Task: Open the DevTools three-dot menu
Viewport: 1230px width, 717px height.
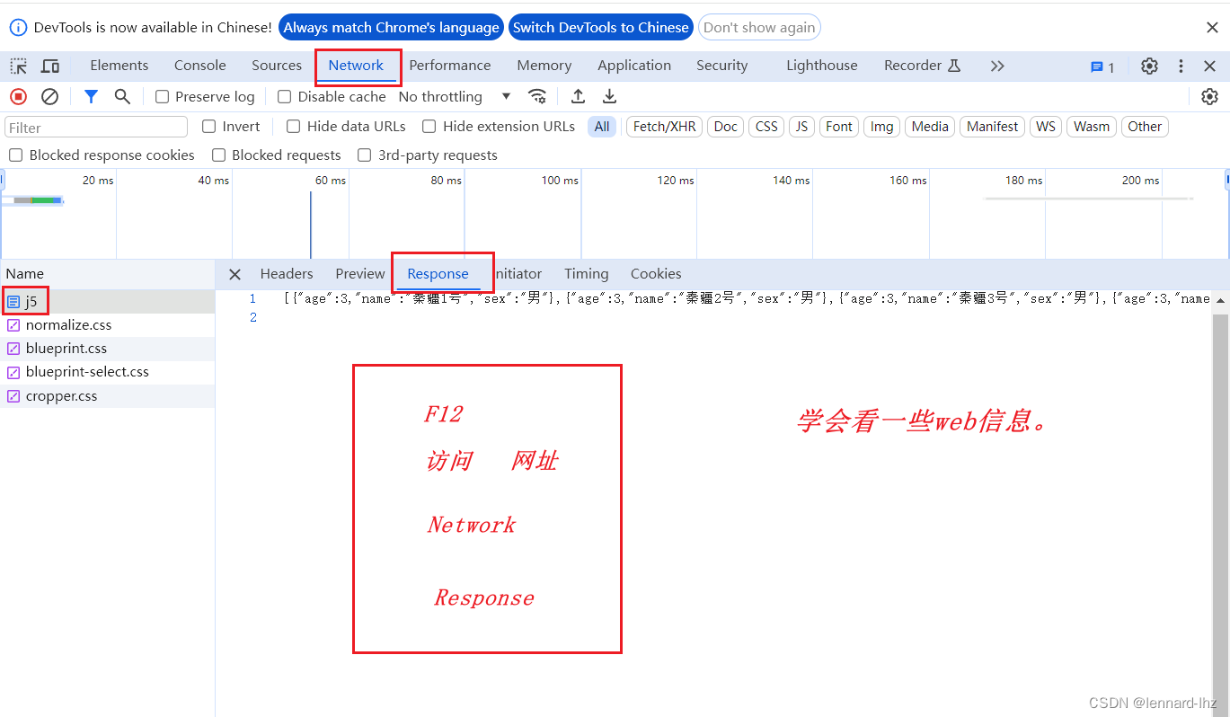Action: (x=1181, y=66)
